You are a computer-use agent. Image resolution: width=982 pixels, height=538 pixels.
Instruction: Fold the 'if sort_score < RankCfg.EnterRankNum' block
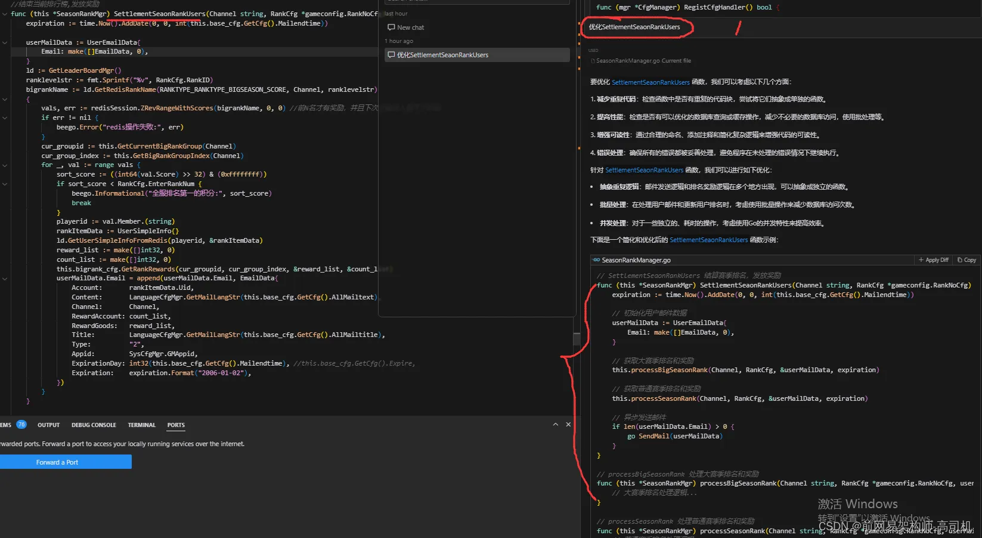5,184
